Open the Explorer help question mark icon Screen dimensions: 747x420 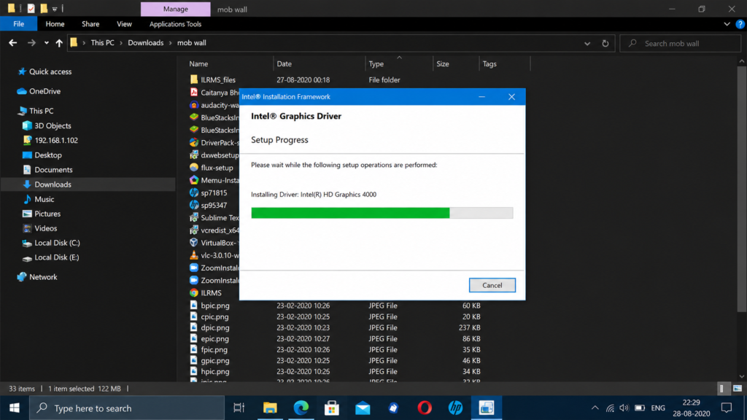(740, 24)
